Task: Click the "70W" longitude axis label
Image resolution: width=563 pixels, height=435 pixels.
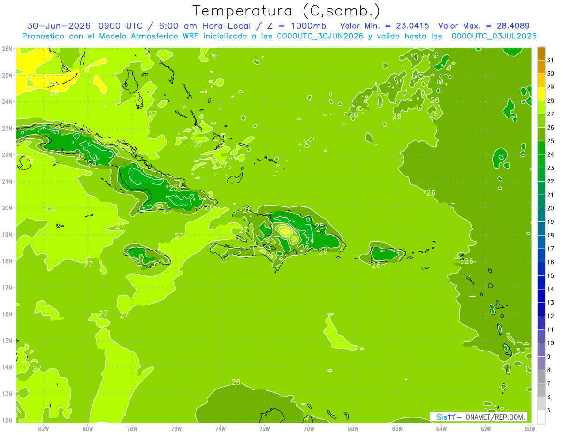Action: [309, 428]
